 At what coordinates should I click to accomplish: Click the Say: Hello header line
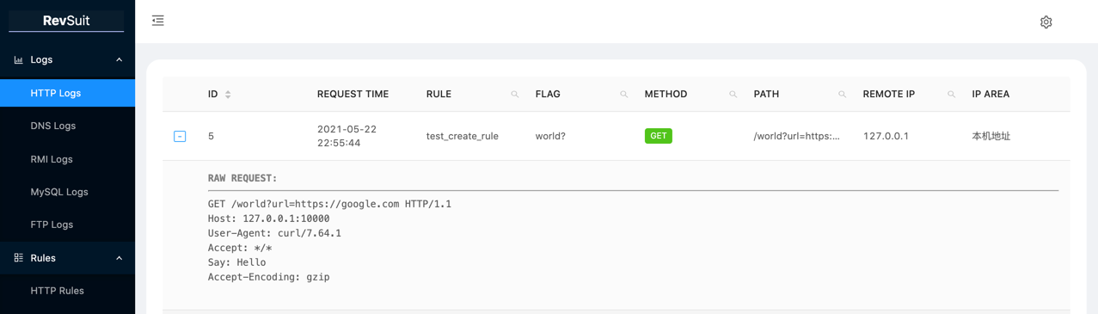[236, 262]
